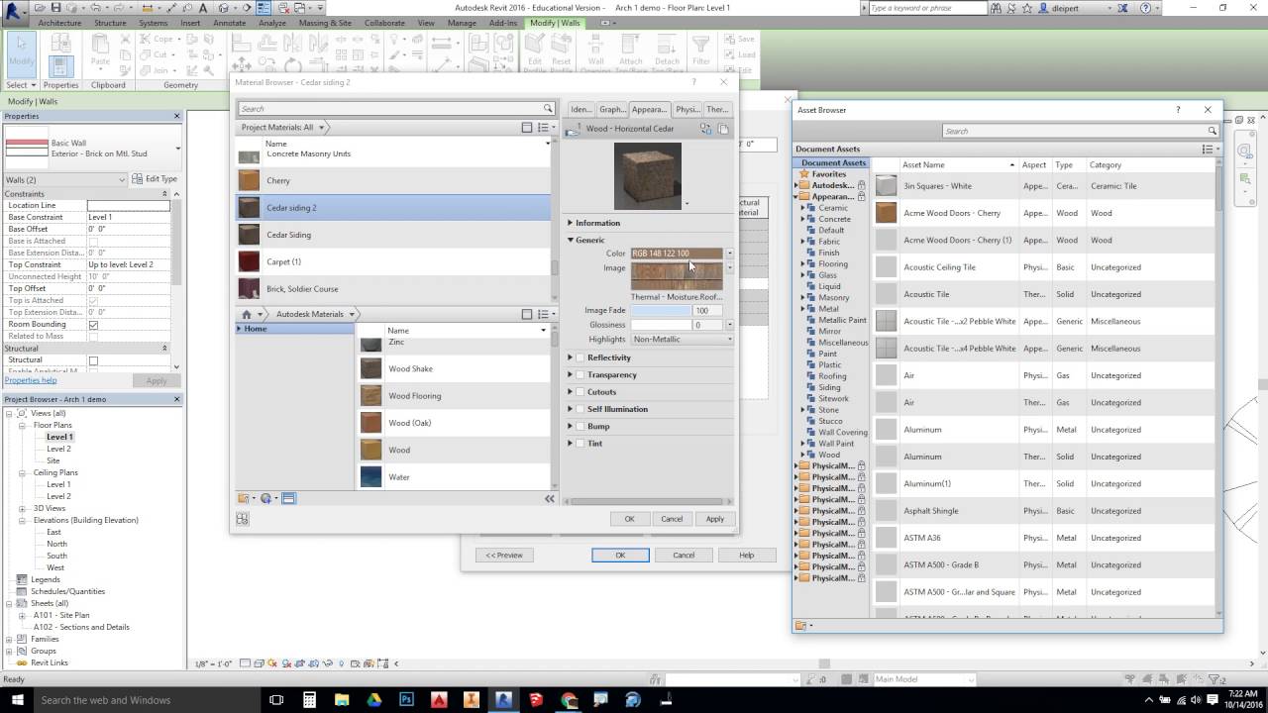This screenshot has height=713, width=1268.
Task: Open the Project Materials: All dropdown
Action: click(321, 127)
